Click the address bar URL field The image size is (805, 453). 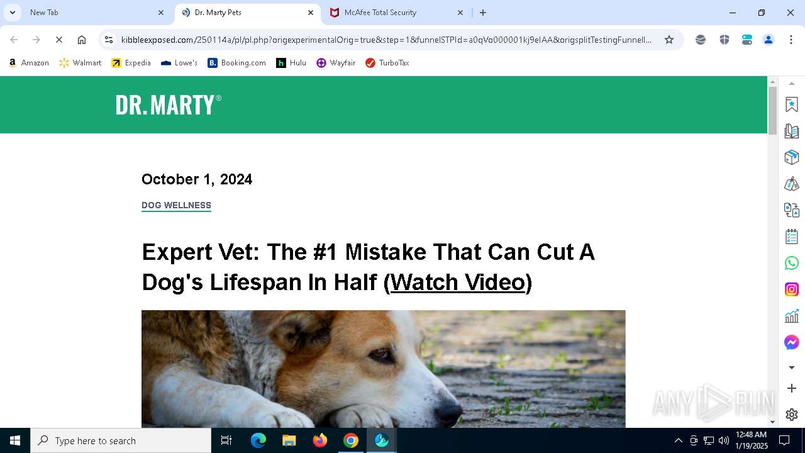point(387,40)
